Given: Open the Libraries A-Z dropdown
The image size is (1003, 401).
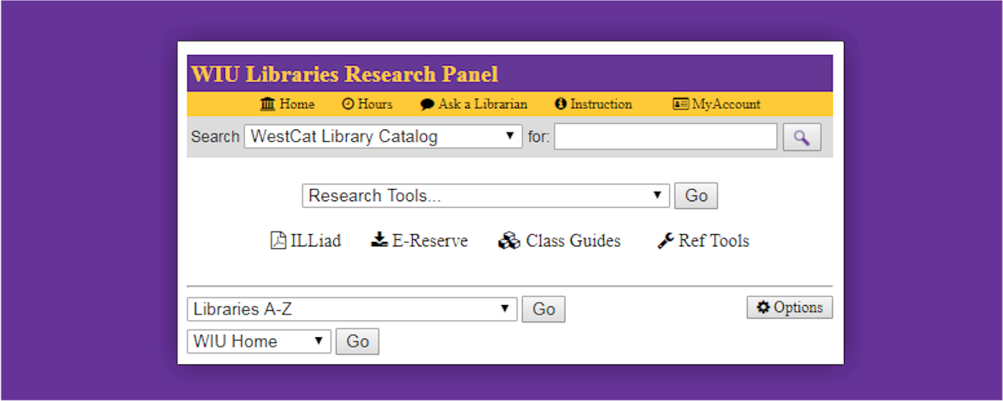Looking at the screenshot, I should 352,309.
